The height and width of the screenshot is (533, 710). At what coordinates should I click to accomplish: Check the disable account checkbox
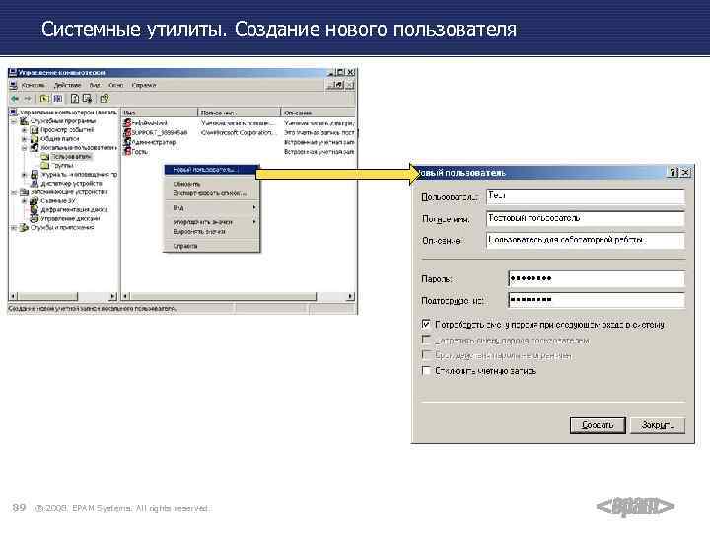tap(426, 371)
